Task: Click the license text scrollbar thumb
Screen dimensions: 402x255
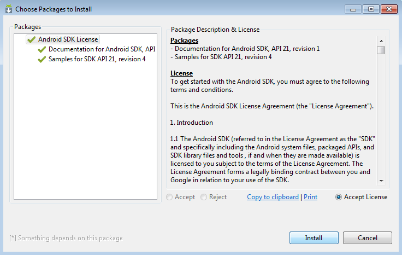Action: [x=381, y=50]
